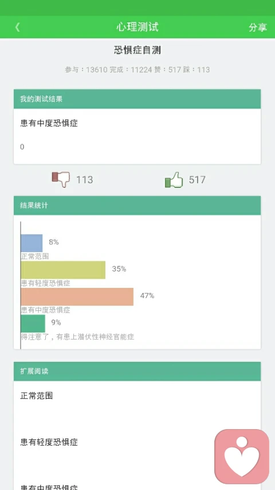Tap the back arrow icon
The image size is (275, 490).
(17, 27)
